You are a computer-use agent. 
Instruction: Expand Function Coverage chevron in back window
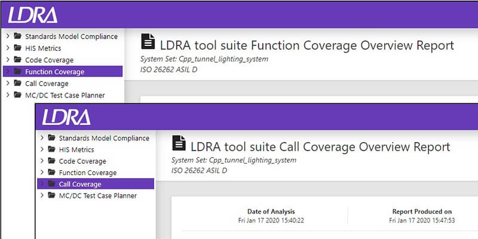(x=8, y=72)
